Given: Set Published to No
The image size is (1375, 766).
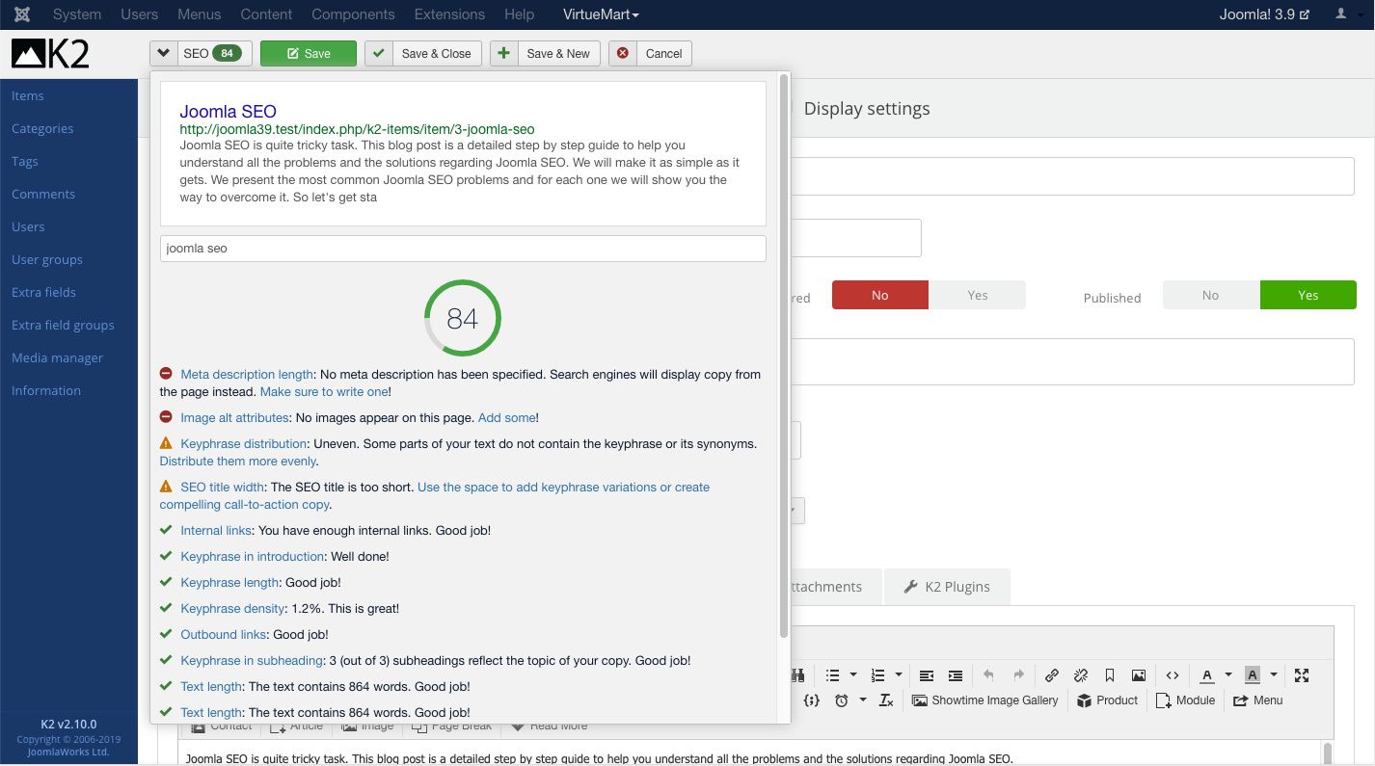Looking at the screenshot, I should pyautogui.click(x=1211, y=295).
